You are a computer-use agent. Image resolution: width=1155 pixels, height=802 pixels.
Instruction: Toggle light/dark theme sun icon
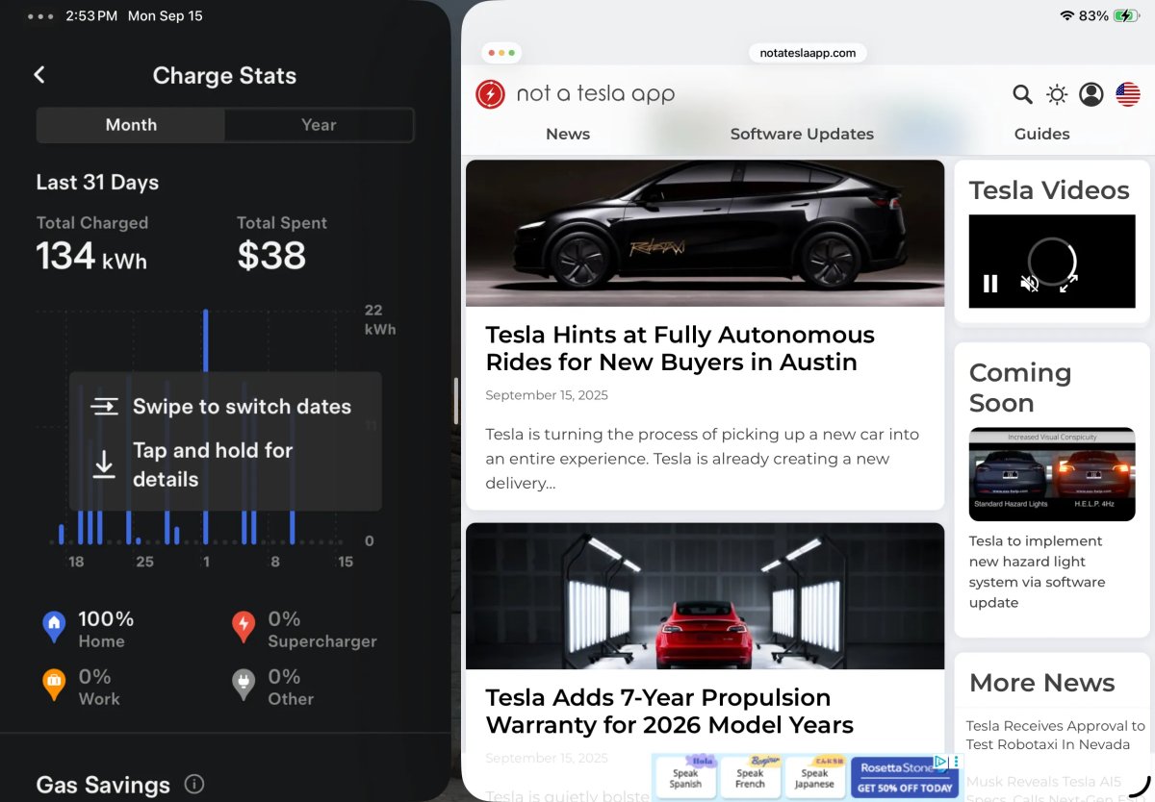pos(1057,94)
